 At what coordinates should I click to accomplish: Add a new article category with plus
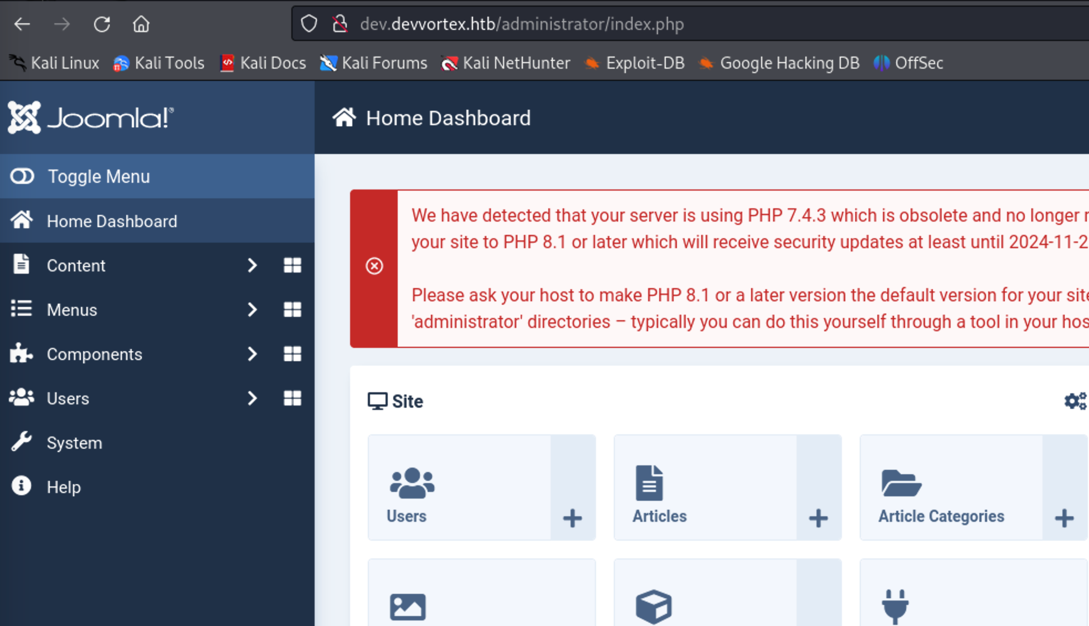click(x=1065, y=519)
